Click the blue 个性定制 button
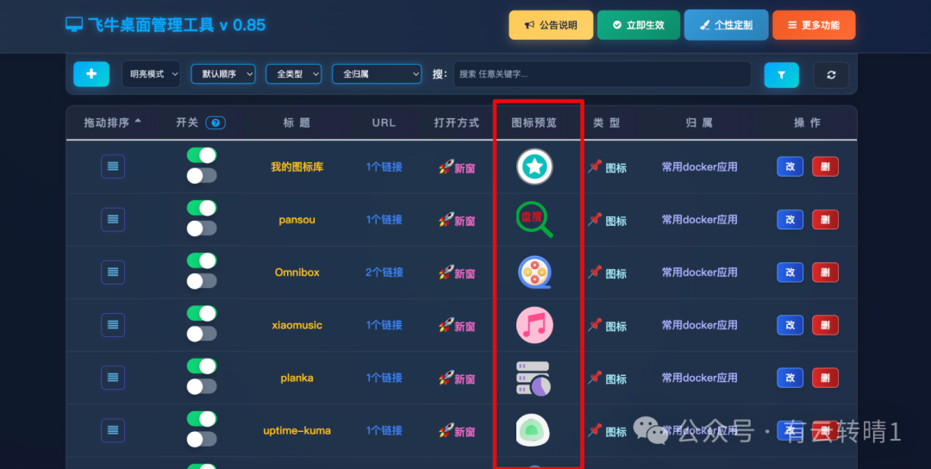 click(726, 25)
